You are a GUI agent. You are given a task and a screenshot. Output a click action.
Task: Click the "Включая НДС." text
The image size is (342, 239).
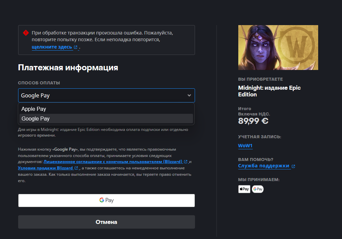tap(254, 114)
